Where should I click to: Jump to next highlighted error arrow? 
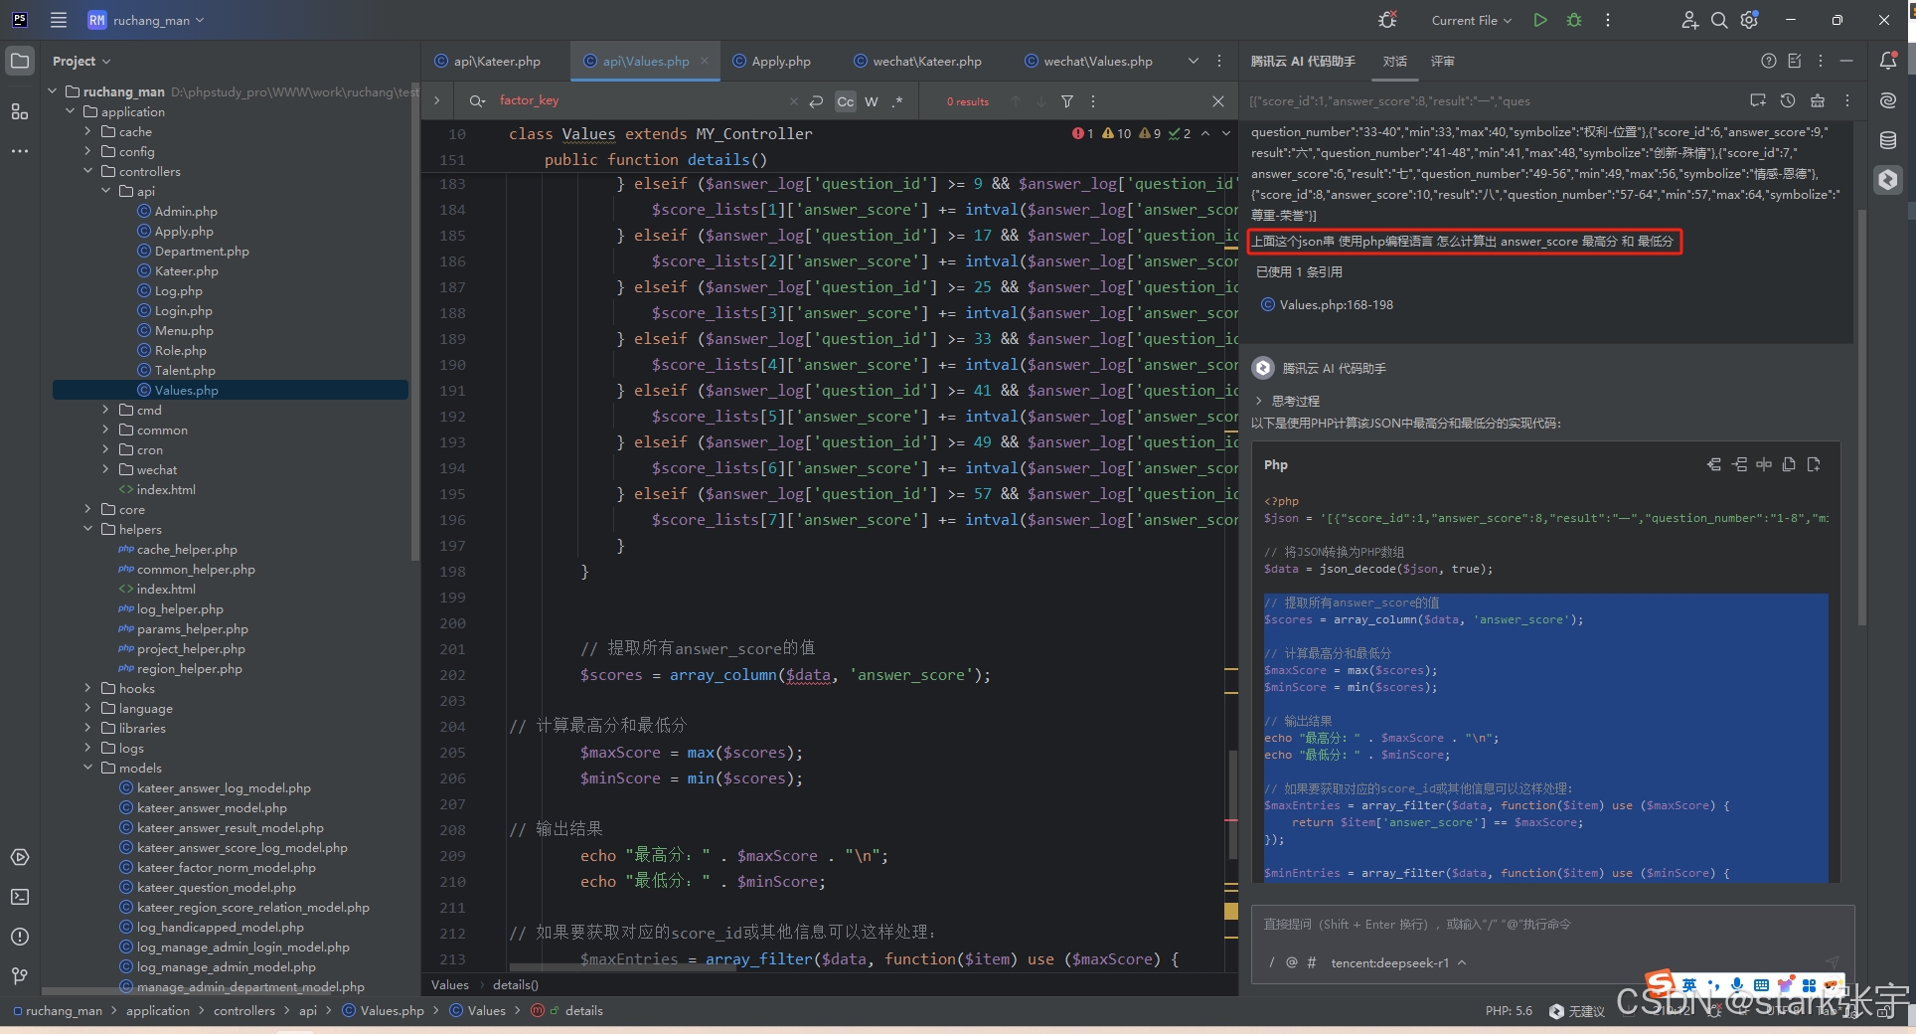pos(1225,133)
